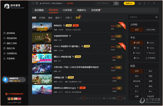
Task: Filter platform by Origin
Action: [x=137, y=53]
